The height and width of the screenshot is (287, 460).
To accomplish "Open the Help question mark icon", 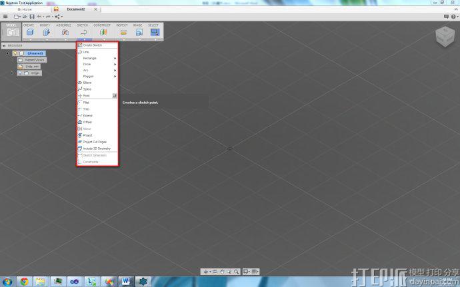I will (x=454, y=17).
